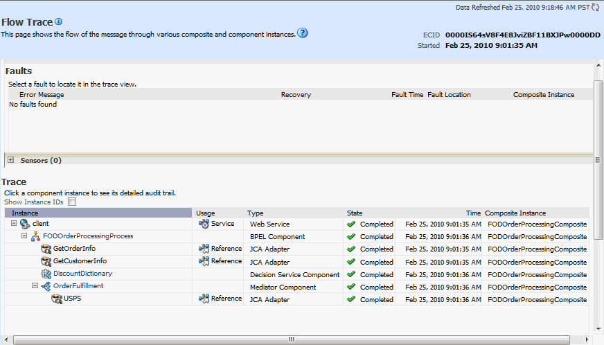Click the Fault Time column header

click(407, 94)
